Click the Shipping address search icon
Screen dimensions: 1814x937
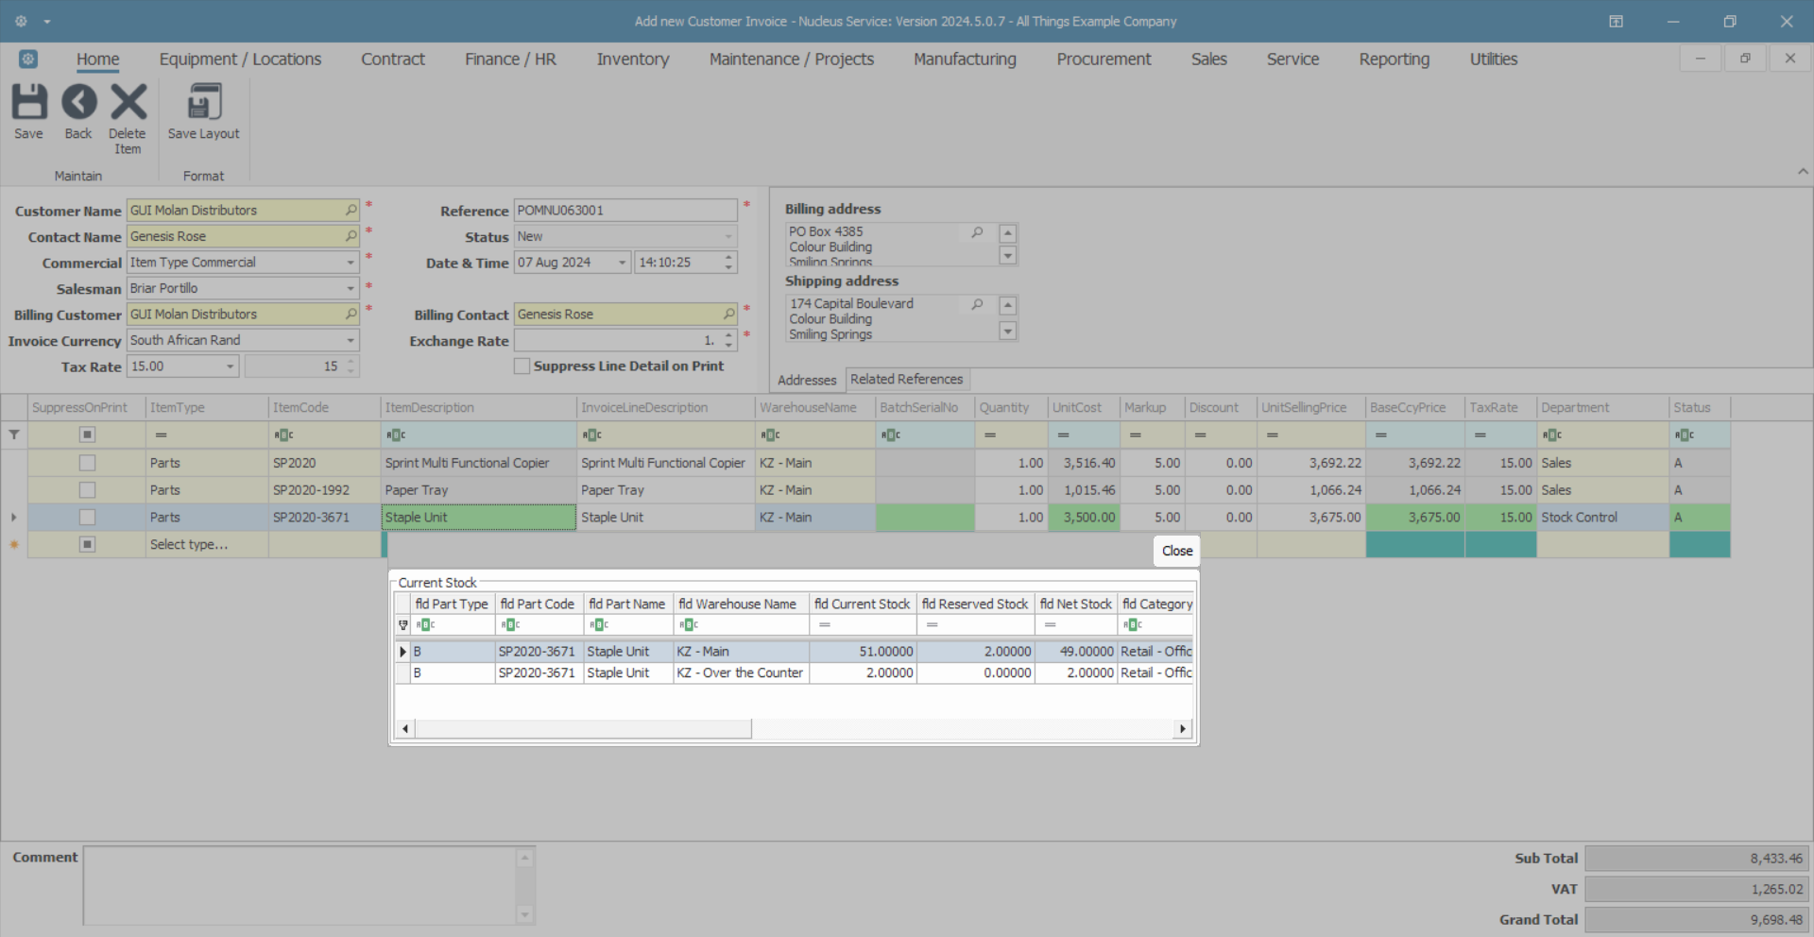pos(977,304)
